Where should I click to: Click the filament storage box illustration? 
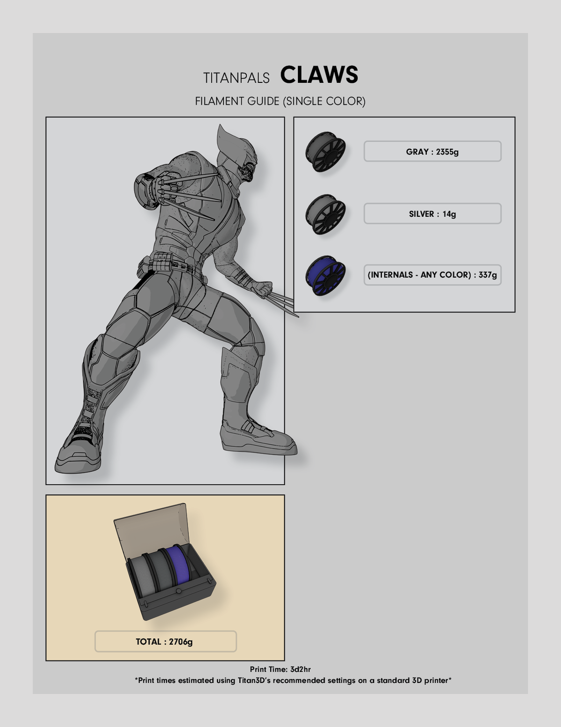(165, 562)
